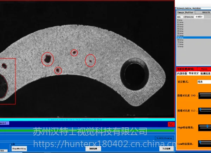Click the large hole in the inspected part
The height and width of the screenshot is (153, 211).
pos(135,74)
